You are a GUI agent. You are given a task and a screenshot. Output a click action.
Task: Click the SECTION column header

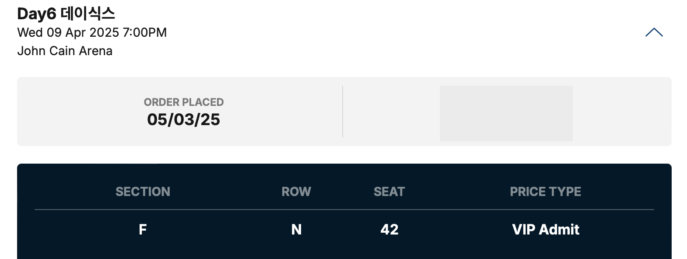click(143, 192)
